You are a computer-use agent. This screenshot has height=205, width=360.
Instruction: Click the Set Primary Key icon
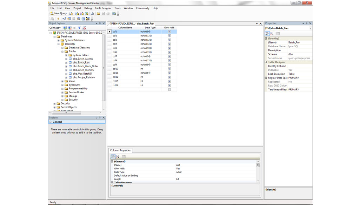[58, 19]
